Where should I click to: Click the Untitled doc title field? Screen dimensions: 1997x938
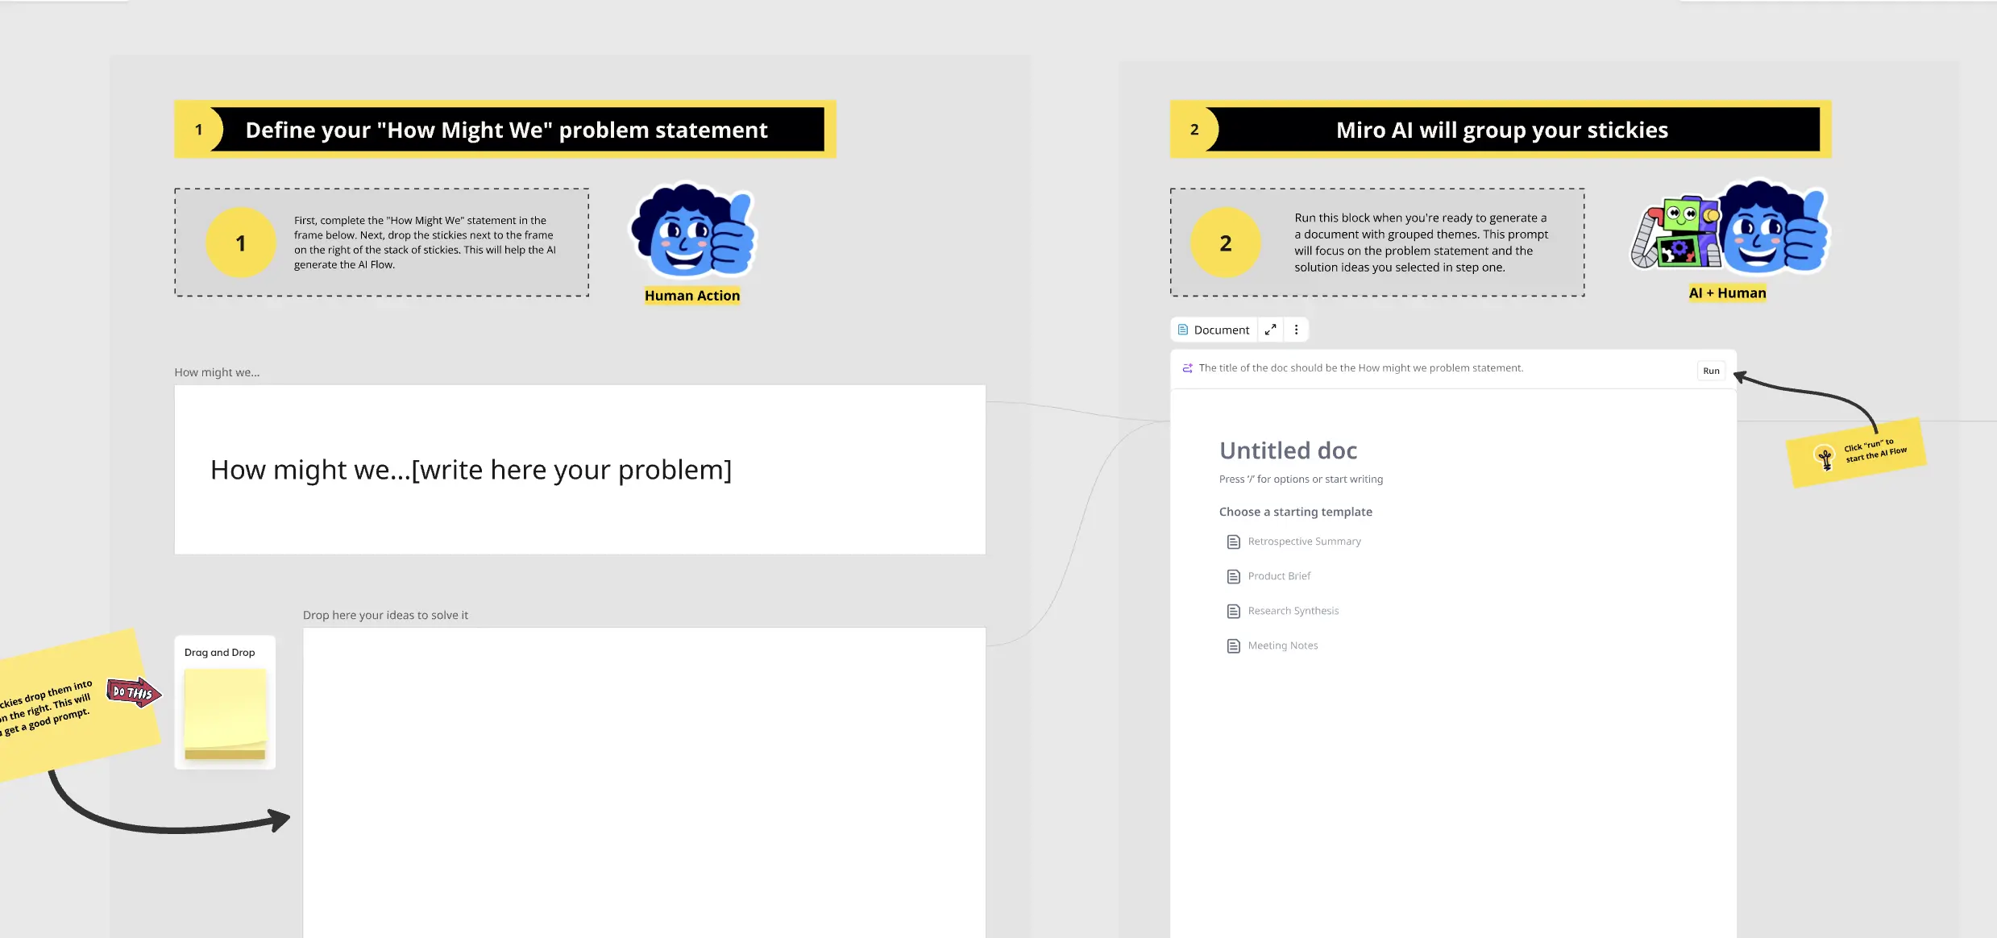tap(1288, 450)
